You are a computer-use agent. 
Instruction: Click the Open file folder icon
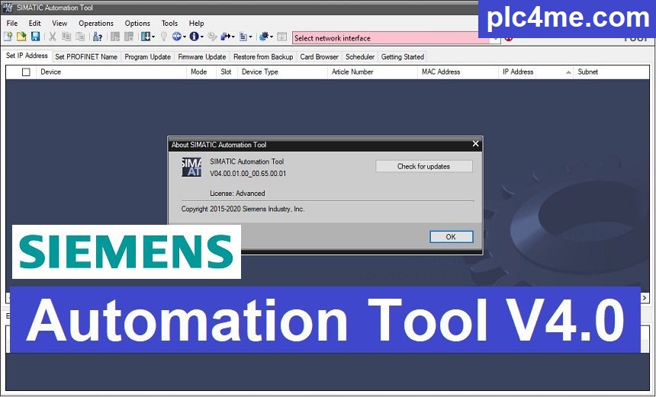coord(22,37)
